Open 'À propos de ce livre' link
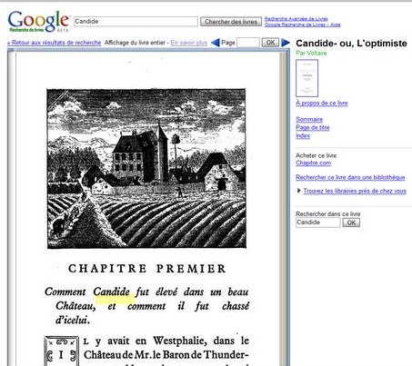This screenshot has height=366, width=412. pyautogui.click(x=322, y=103)
